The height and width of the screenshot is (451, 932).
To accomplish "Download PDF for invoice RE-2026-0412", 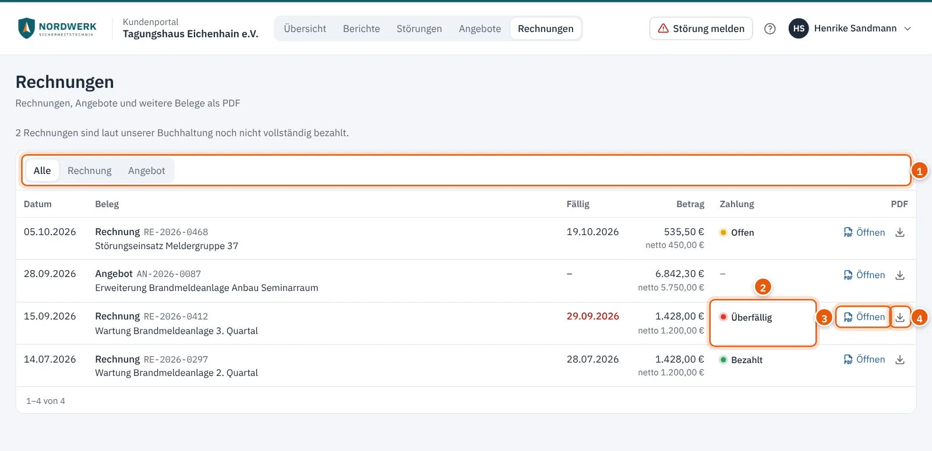I will pyautogui.click(x=900, y=317).
